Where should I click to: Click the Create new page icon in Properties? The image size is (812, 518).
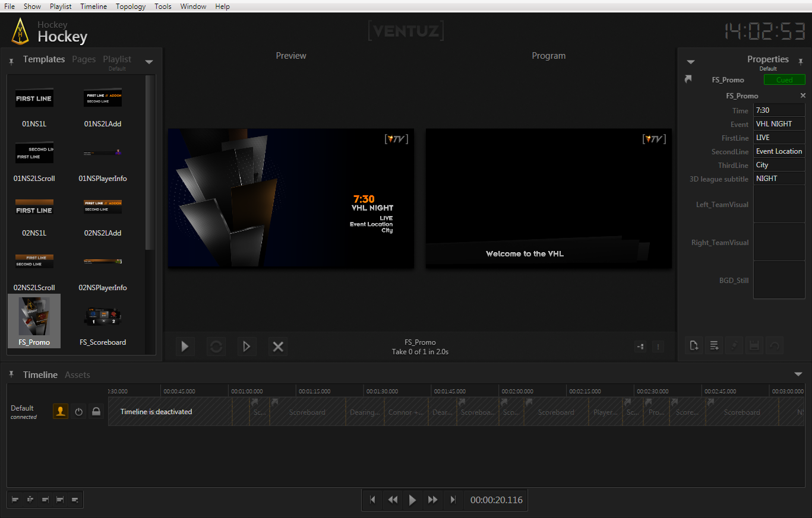pyautogui.click(x=694, y=345)
